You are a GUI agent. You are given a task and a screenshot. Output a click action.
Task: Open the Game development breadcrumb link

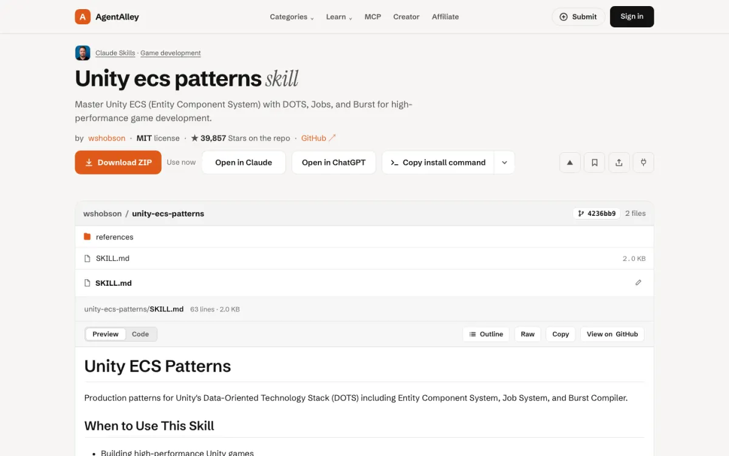pos(171,53)
